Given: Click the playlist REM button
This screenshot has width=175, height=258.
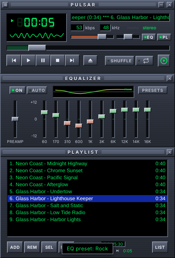Looking at the screenshot, I should (32, 247).
